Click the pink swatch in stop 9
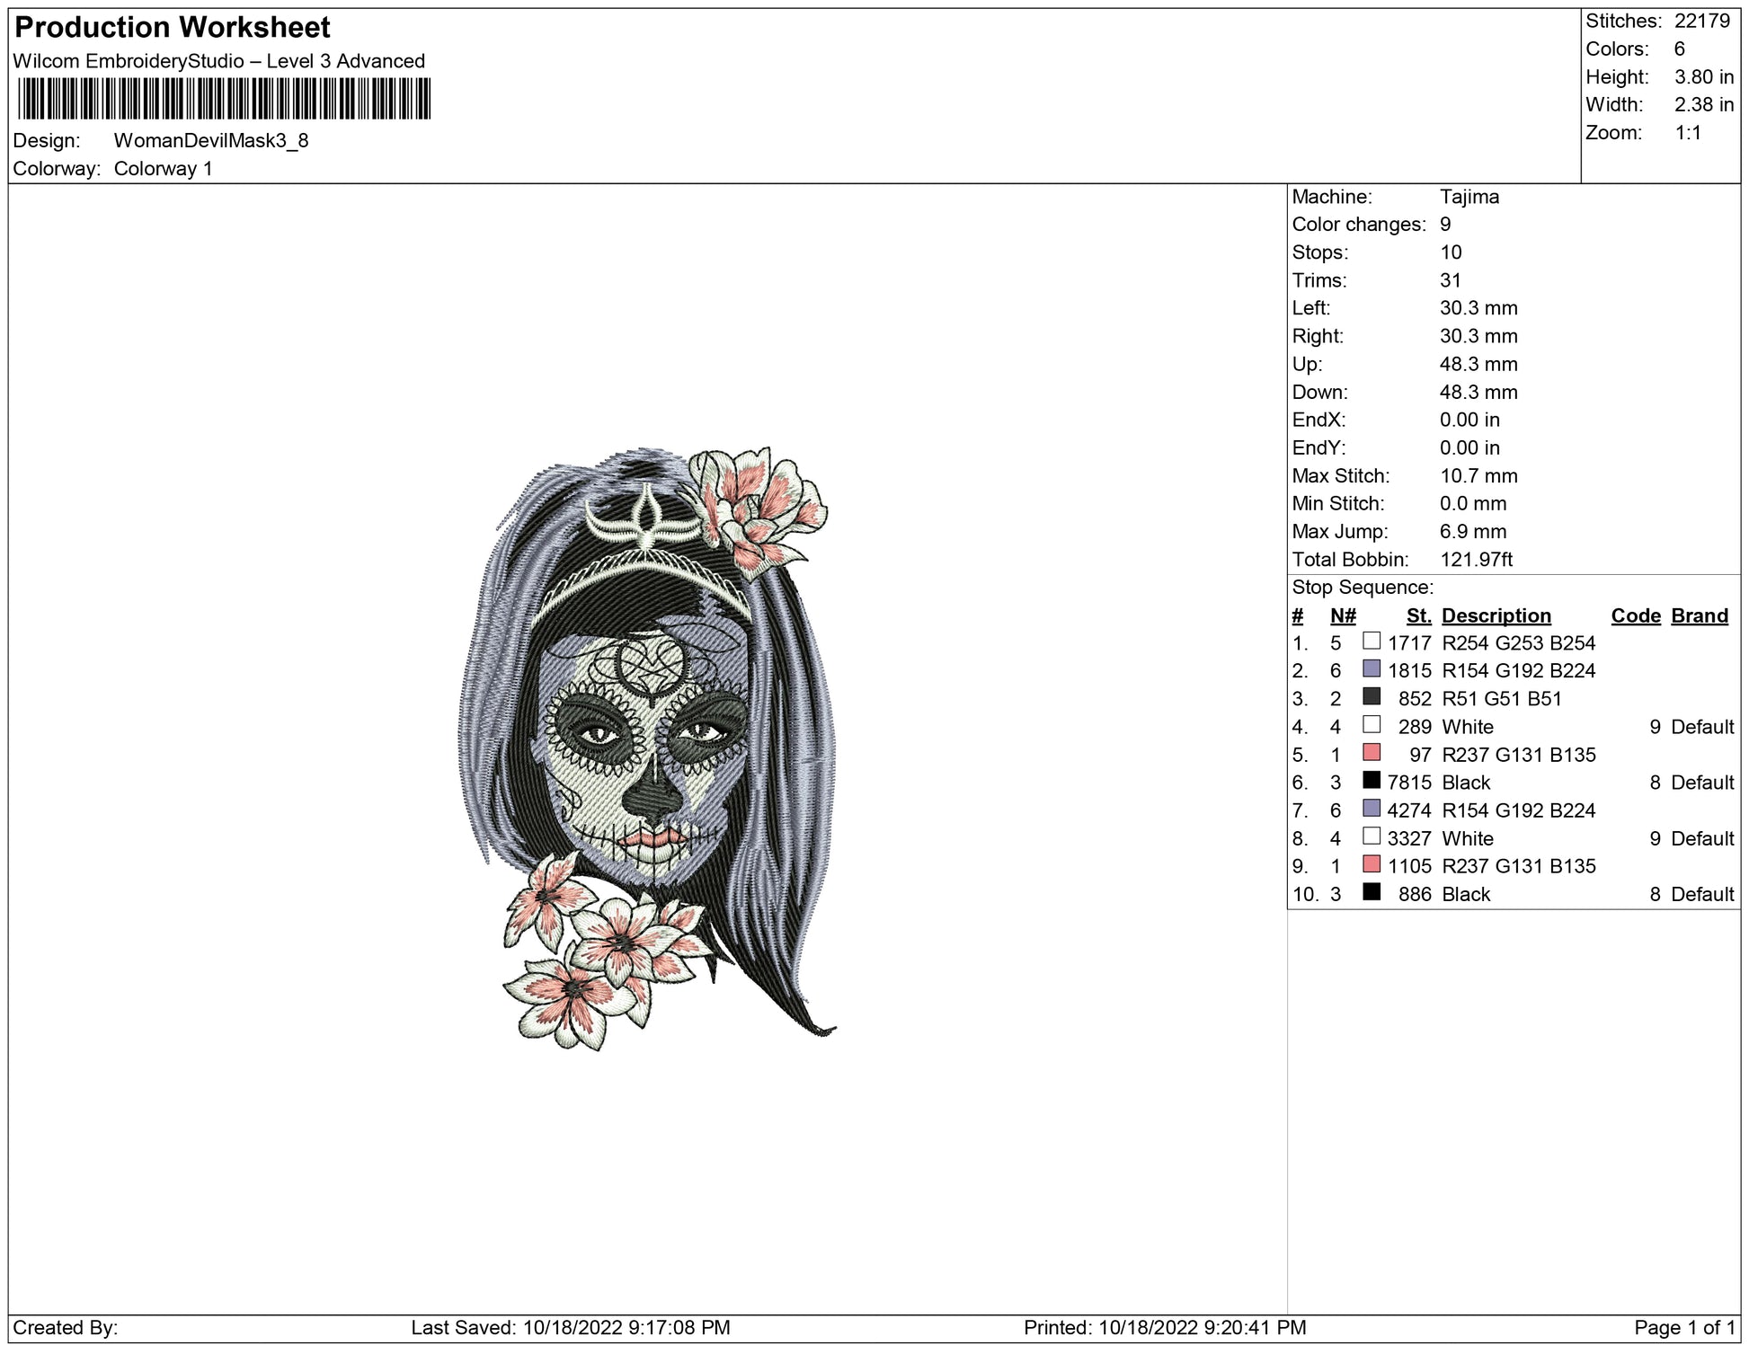 click(1371, 863)
